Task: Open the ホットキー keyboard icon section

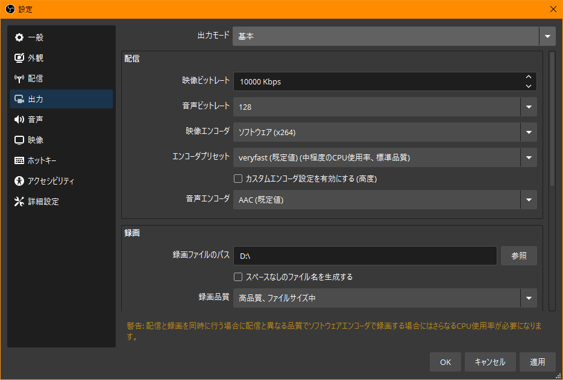Action: [x=19, y=161]
